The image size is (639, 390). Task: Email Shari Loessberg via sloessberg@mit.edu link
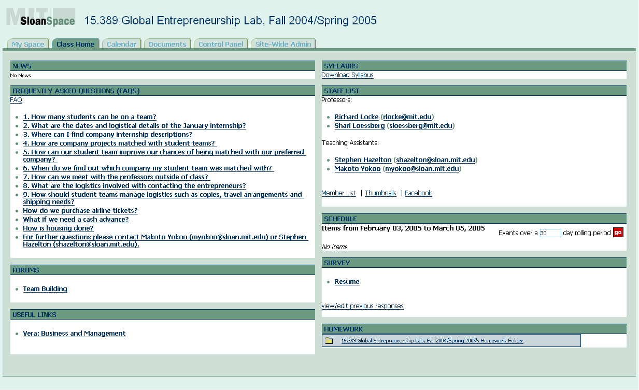click(421, 126)
